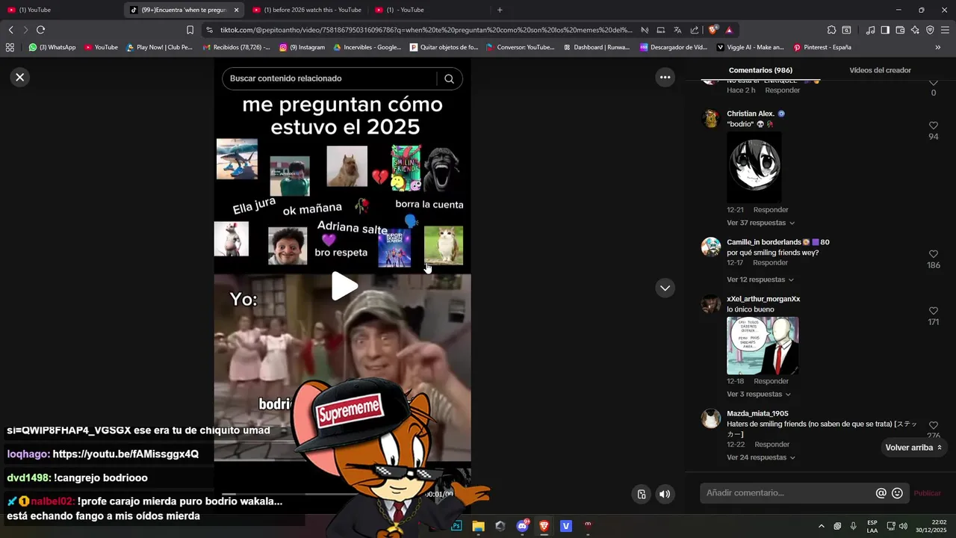This screenshot has width=956, height=538.
Task: Focus the 'Buscar contenido relacionado' search field
Action: click(330, 78)
